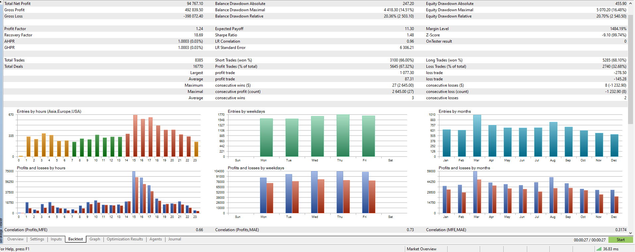Click Margin Level value 1484.19%

tap(618, 29)
